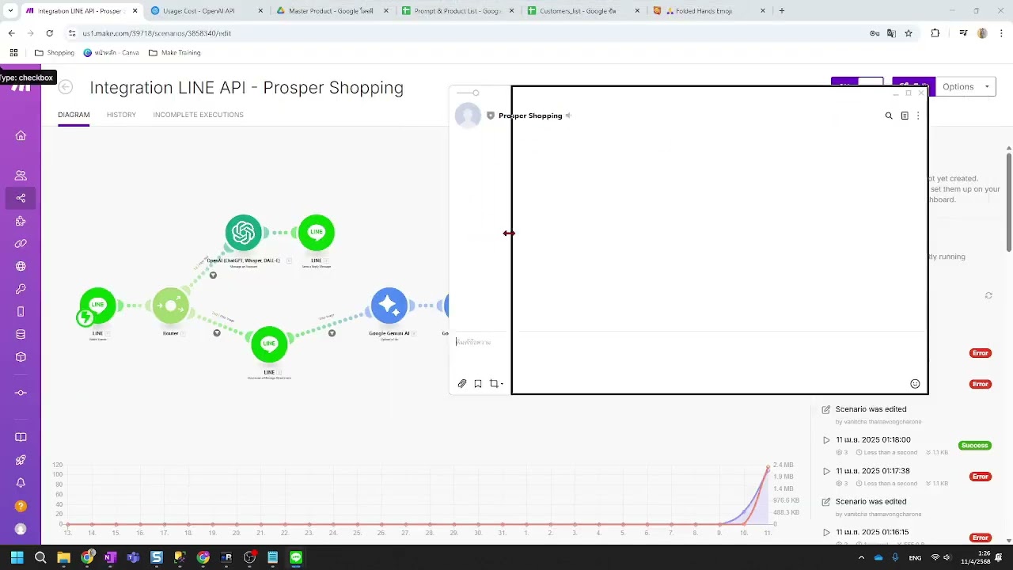Open OneNote from the taskbar

pos(110,557)
